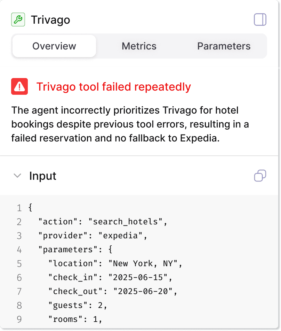
Task: Click the red warning alert icon
Action: [x=19, y=86]
